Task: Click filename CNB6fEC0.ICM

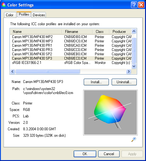Action: [75, 58]
